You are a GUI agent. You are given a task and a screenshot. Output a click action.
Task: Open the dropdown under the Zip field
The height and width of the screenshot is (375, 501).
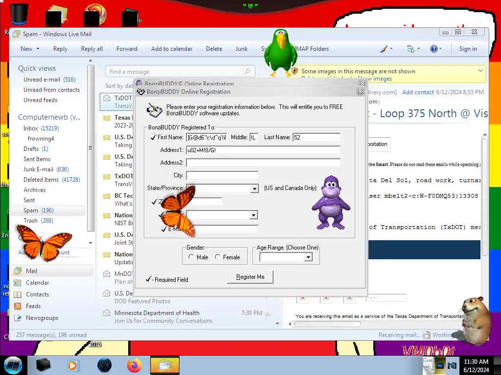[253, 215]
